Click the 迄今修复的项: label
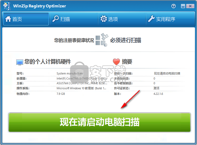197x145 pixels. (x=123, y=83)
